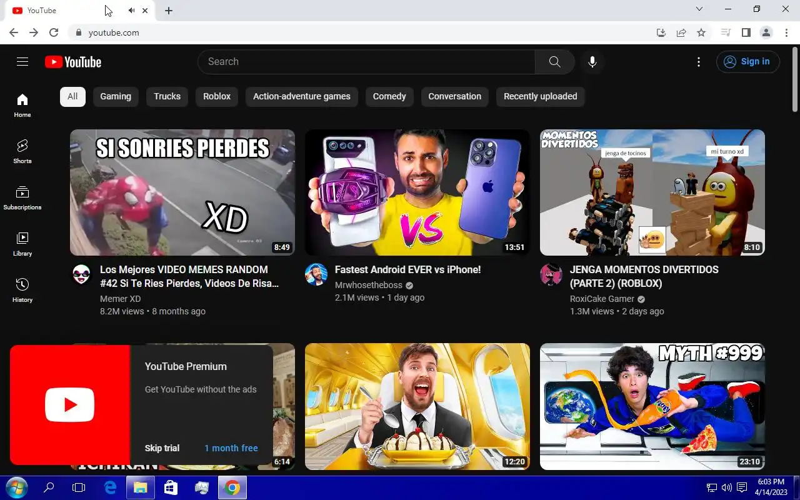Screen dimensions: 800x500
Task: Click the taskbar clock showing 6:03 PM
Action: click(x=771, y=487)
